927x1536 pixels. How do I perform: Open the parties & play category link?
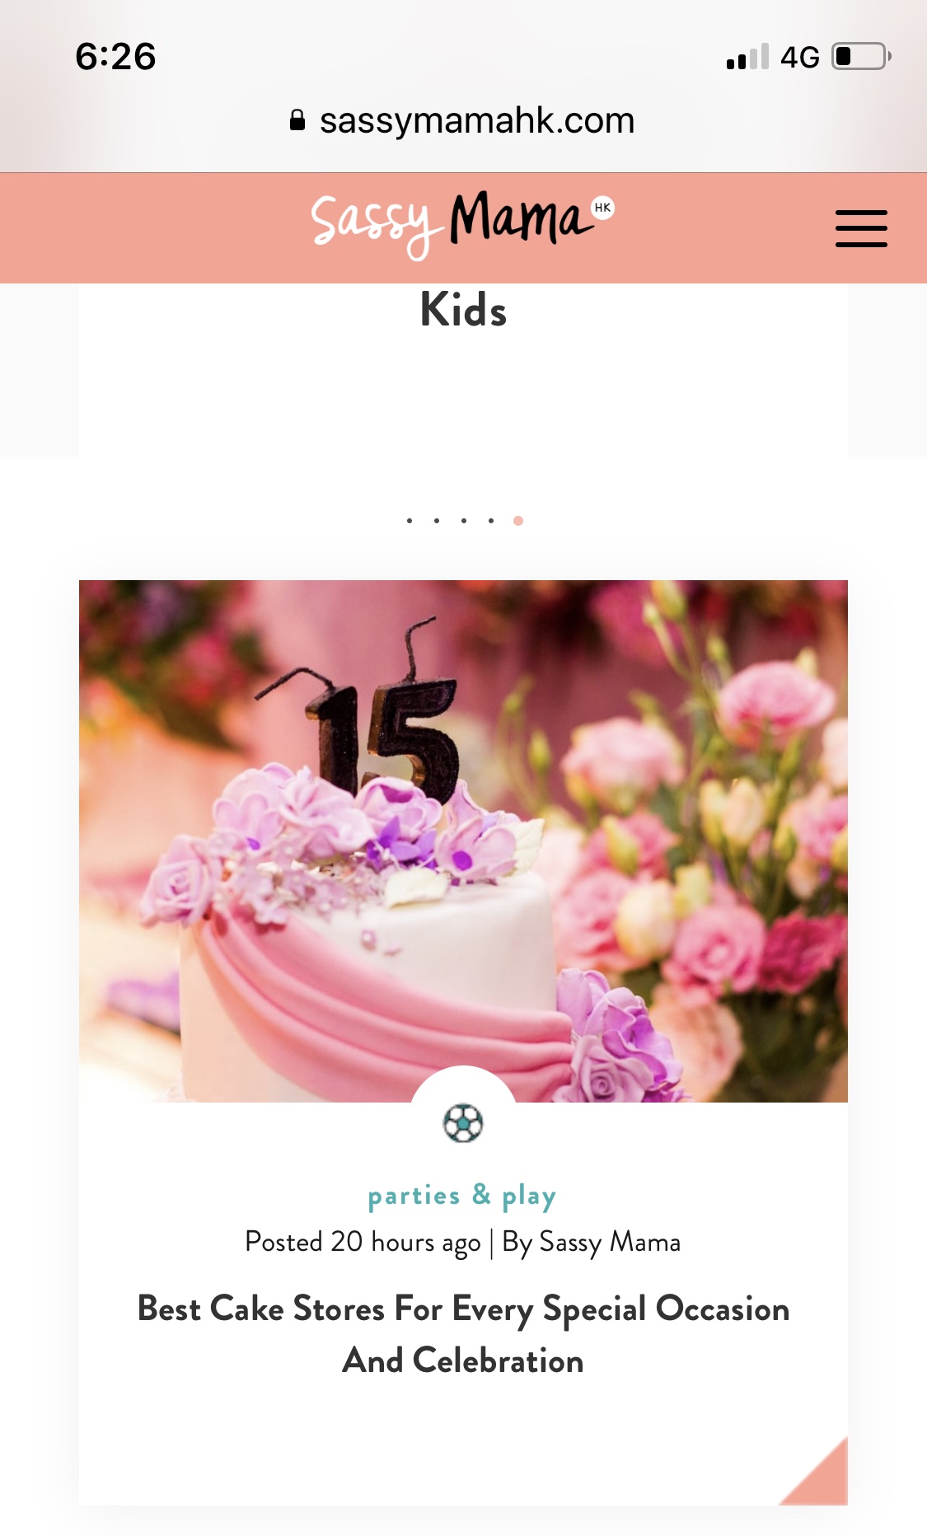click(462, 1195)
